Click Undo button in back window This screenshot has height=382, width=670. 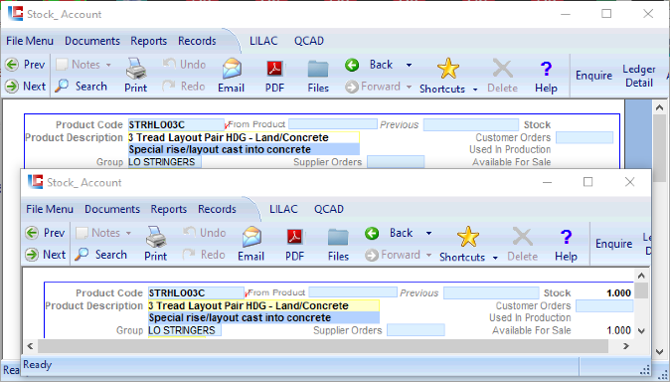(x=184, y=65)
